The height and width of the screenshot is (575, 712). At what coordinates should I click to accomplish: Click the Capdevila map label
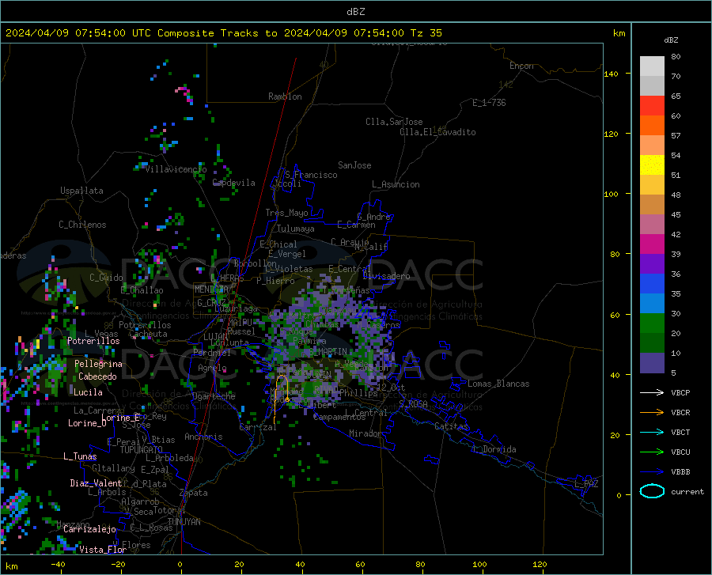tap(233, 183)
